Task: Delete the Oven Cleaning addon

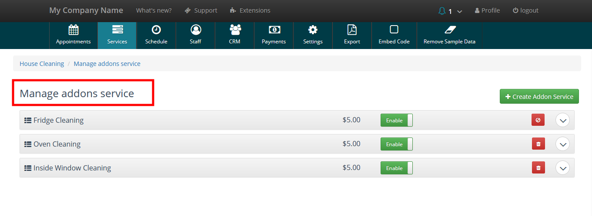Action: pos(538,144)
